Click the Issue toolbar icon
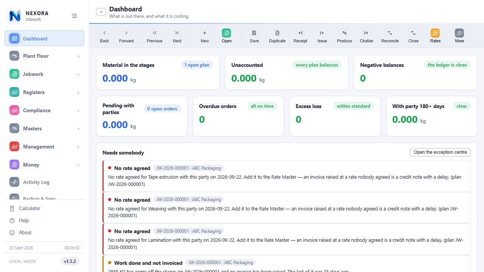484x272 pixels. click(x=322, y=33)
